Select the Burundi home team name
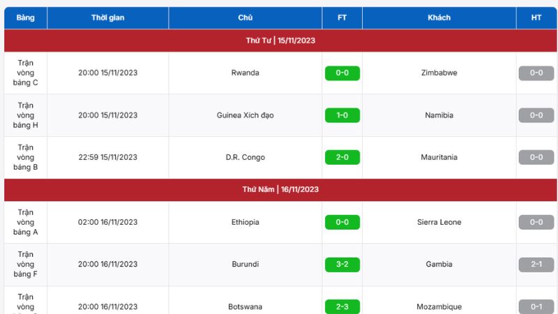This screenshot has height=314, width=558. [245, 264]
